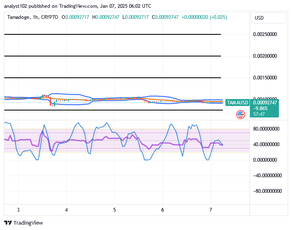Click the Tamadoge, 1h, CRYPTO symbol title
Screen dimensions: 292x230
[33, 17]
